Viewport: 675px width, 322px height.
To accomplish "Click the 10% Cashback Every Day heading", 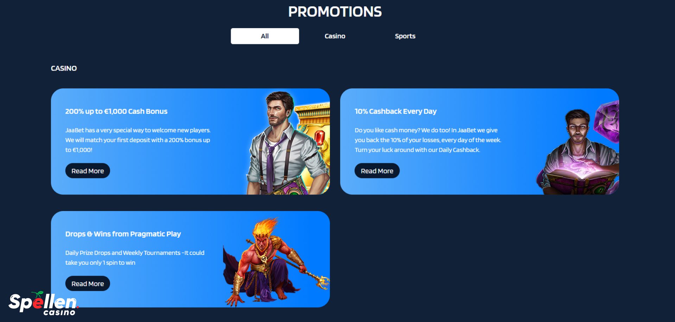I will [395, 111].
